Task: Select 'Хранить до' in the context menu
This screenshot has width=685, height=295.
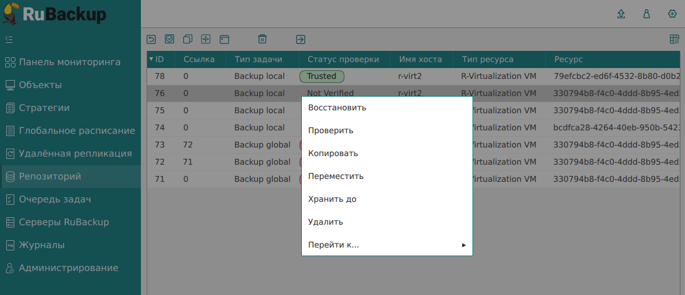Action: [x=332, y=199]
